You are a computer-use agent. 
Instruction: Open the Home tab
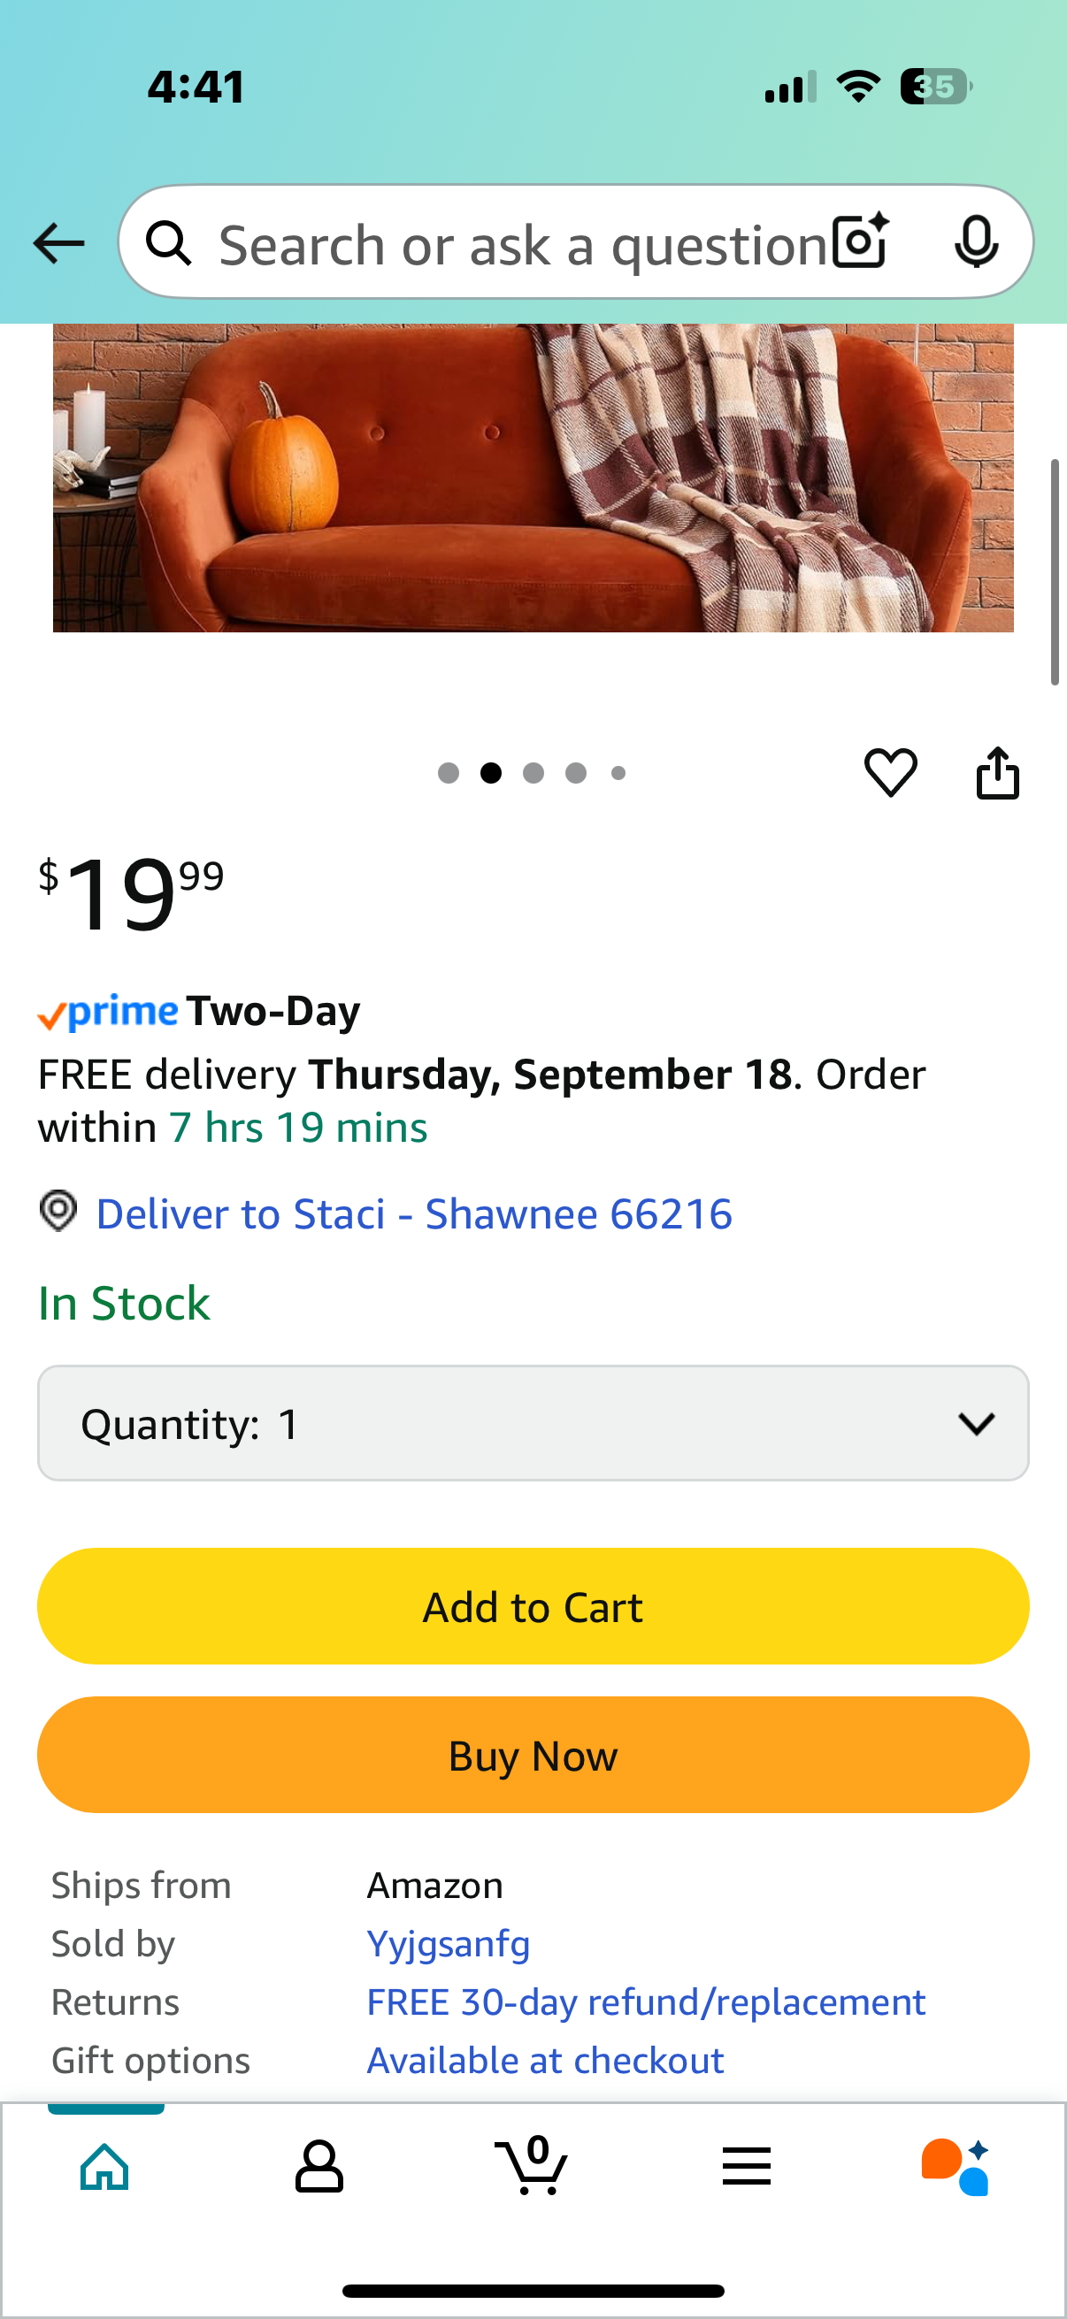coord(105,2166)
